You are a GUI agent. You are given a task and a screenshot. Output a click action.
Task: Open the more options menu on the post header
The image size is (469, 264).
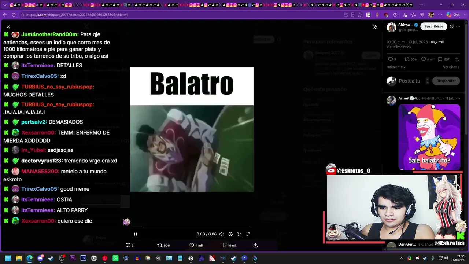458,26
